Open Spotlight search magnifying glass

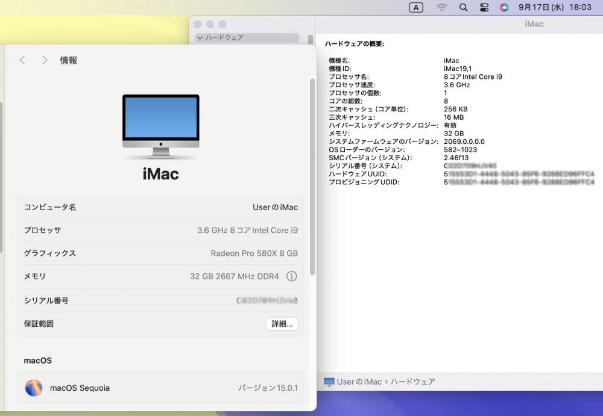(463, 7)
